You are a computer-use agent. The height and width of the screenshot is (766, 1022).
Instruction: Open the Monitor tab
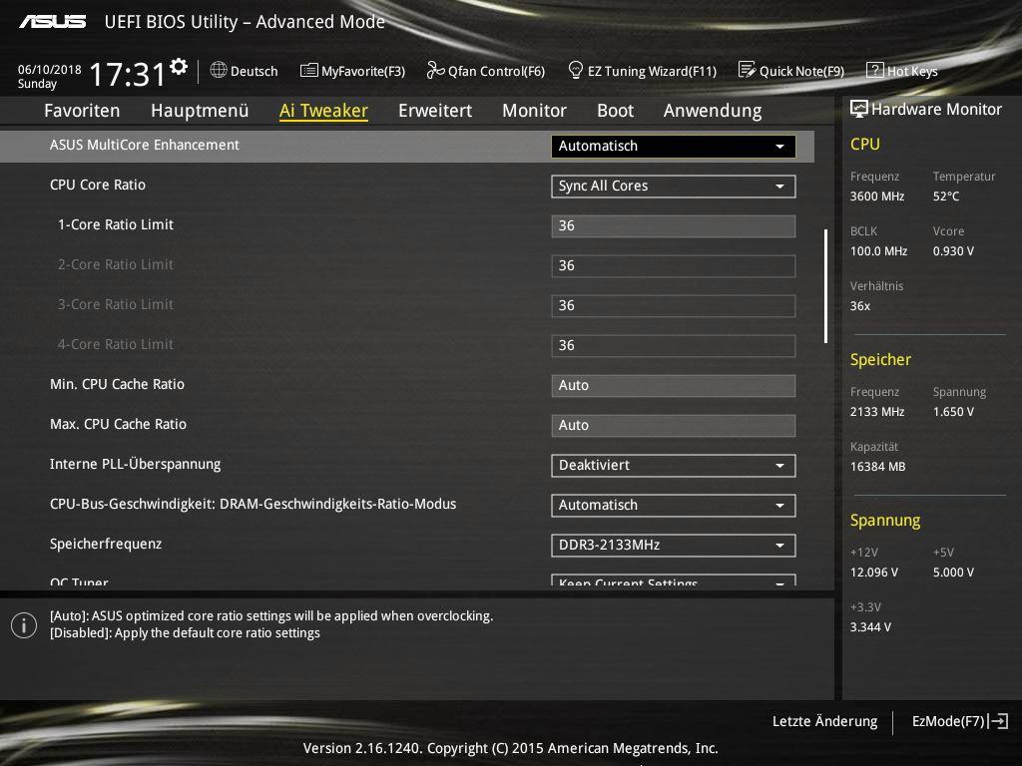click(x=535, y=111)
